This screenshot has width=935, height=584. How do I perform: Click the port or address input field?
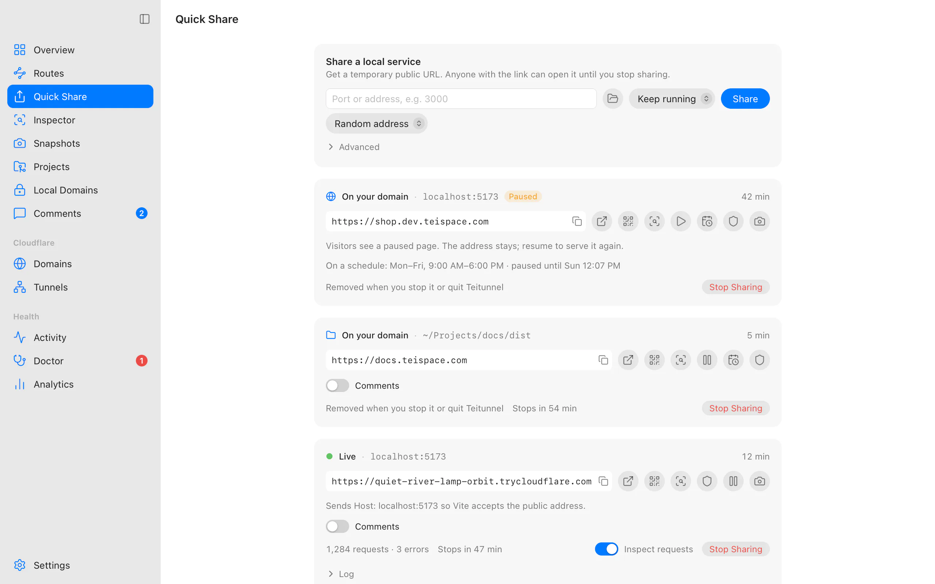(x=461, y=99)
